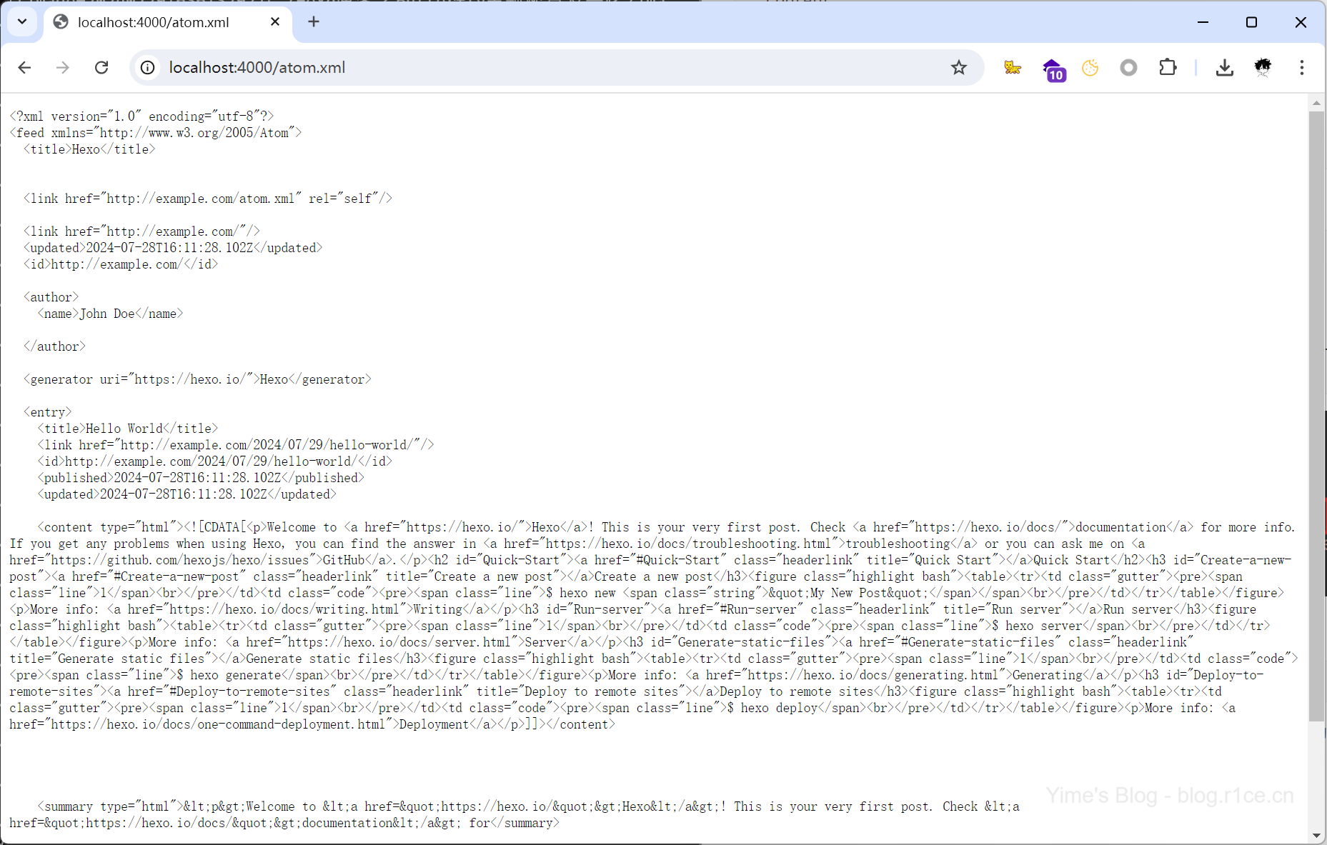1327x845 pixels.
Task: Reload the atom.xml page
Action: tap(101, 67)
